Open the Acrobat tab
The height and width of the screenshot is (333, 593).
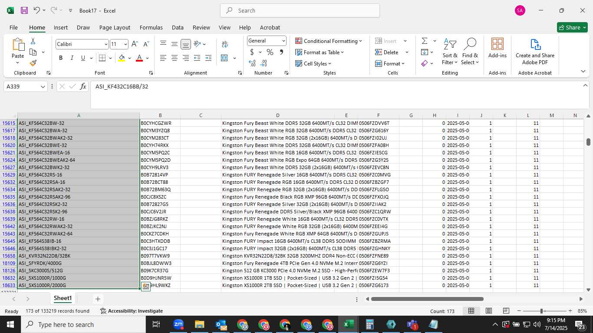270,27
